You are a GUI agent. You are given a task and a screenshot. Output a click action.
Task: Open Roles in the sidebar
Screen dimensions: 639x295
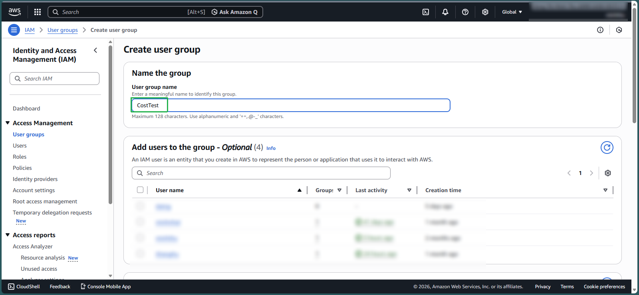click(x=20, y=157)
